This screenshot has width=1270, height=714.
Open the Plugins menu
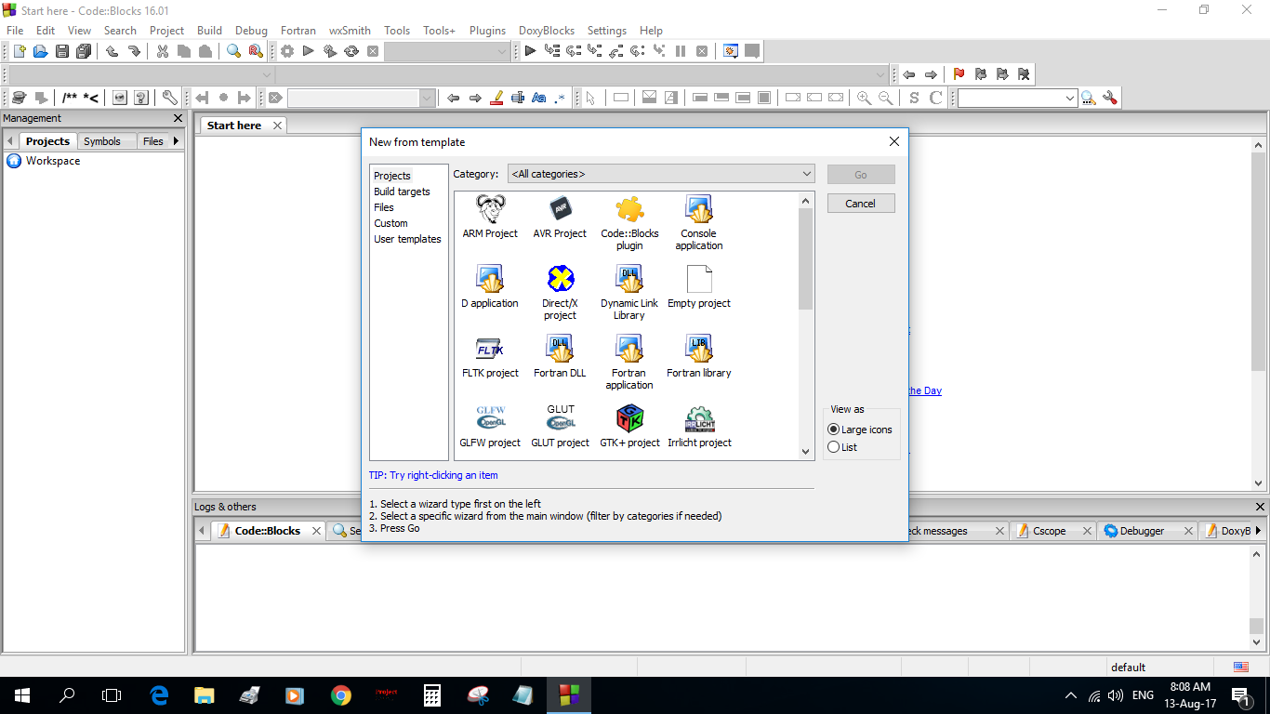click(487, 31)
